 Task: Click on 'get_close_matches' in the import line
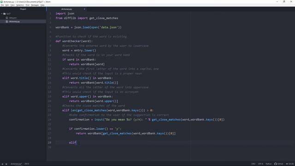point(104,18)
